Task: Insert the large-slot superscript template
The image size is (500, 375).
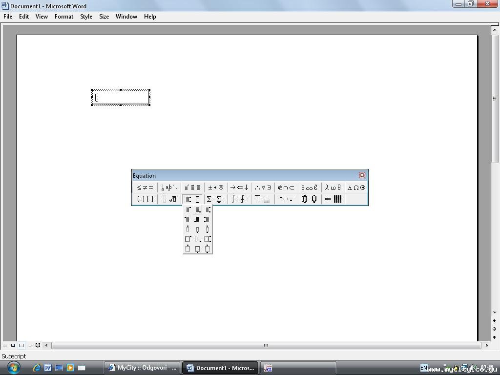Action: (x=188, y=239)
